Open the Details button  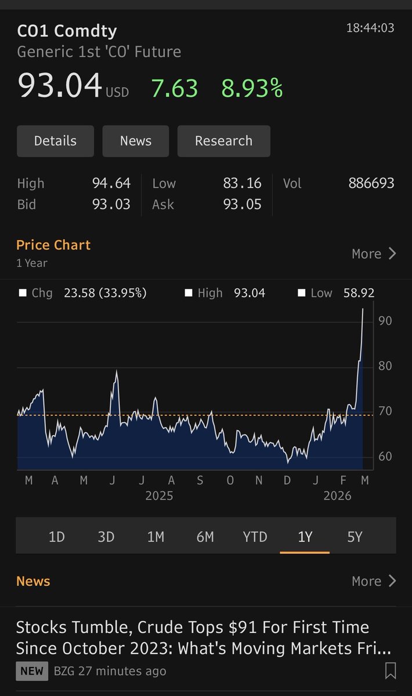(55, 141)
